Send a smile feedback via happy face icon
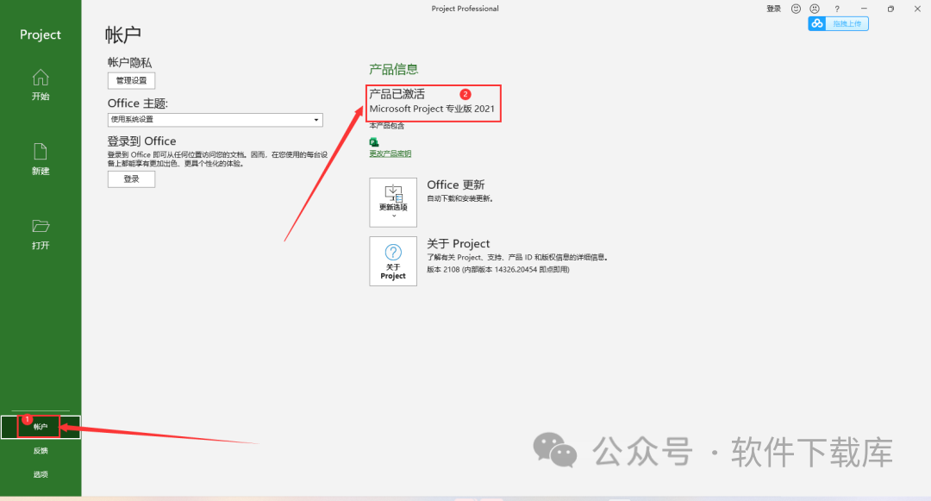The image size is (931, 501). click(x=797, y=9)
